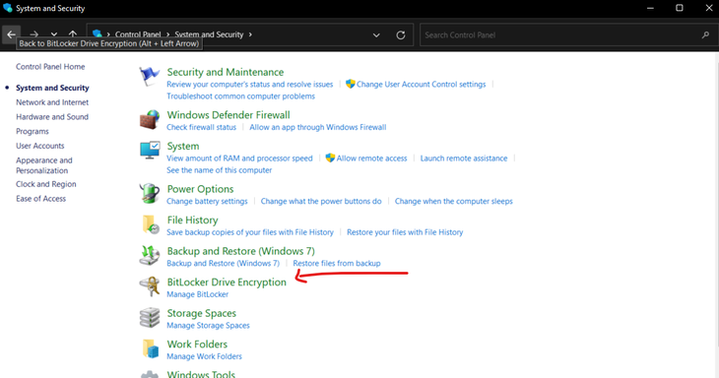Change User Account Control settings
This screenshot has width=719, height=378.
click(x=421, y=85)
